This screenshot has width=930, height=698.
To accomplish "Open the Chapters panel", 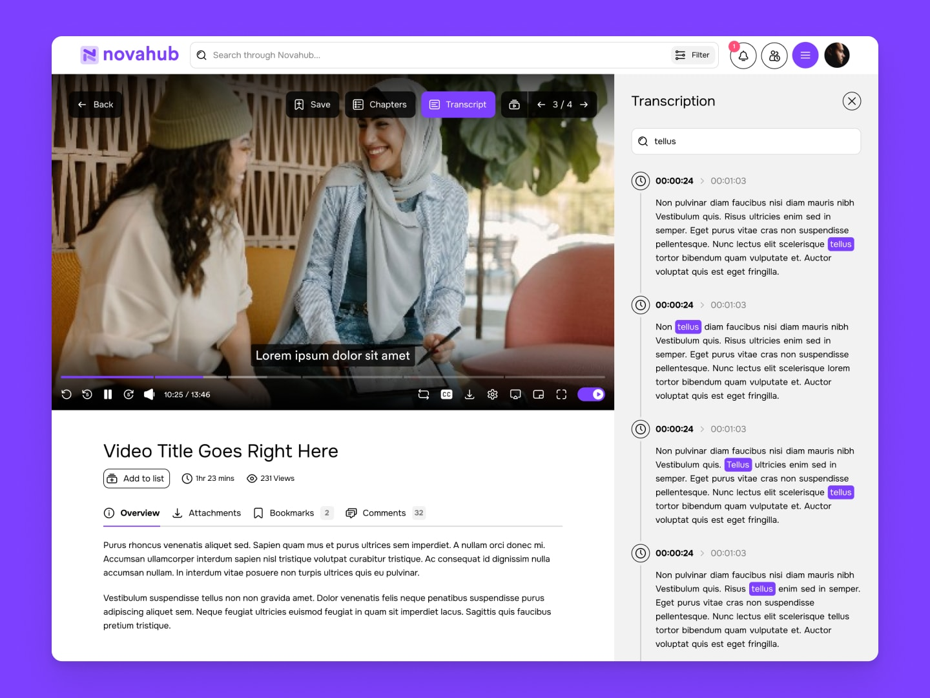I will tap(380, 105).
